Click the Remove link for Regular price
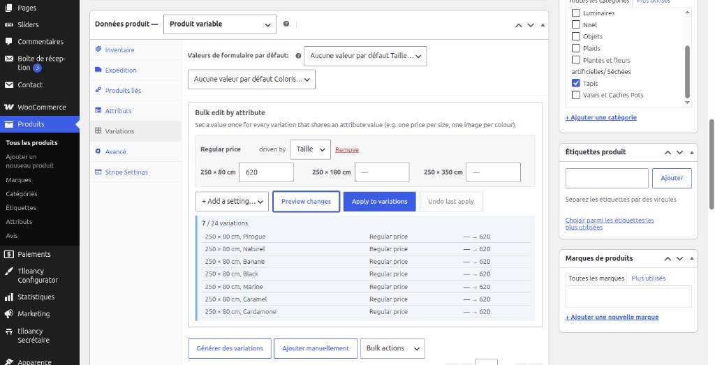Image resolution: width=715 pixels, height=365 pixels. [x=347, y=150]
